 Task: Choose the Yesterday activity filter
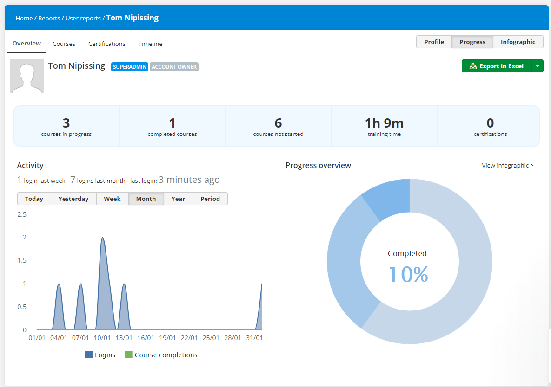pyautogui.click(x=73, y=199)
